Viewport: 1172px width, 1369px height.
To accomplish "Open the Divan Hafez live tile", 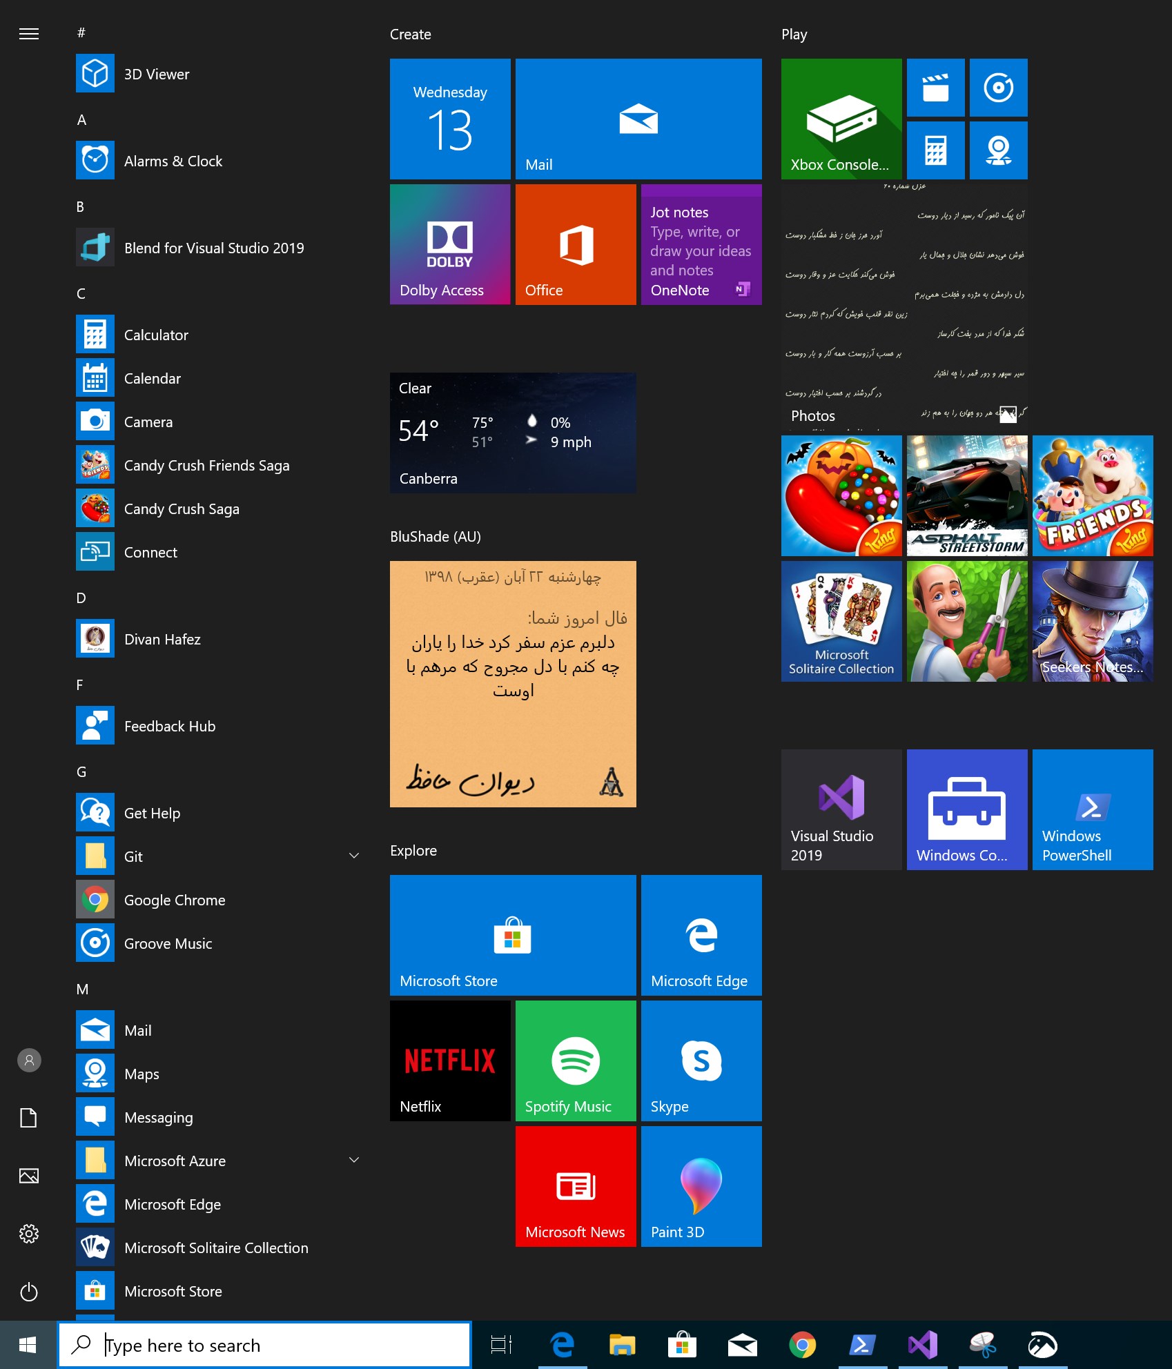I will tap(513, 684).
